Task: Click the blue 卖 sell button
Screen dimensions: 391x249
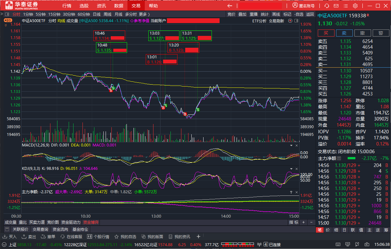Action: tap(344, 33)
